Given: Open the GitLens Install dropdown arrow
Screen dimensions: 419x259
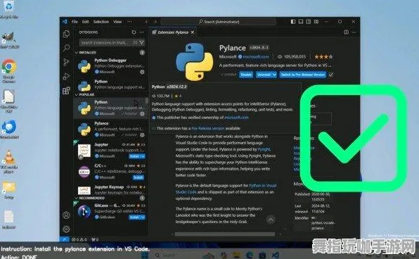Looking at the screenshot, I should coord(143,217).
